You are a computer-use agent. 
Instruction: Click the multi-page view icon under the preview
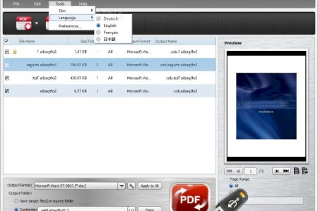pyautogui.click(x=305, y=171)
